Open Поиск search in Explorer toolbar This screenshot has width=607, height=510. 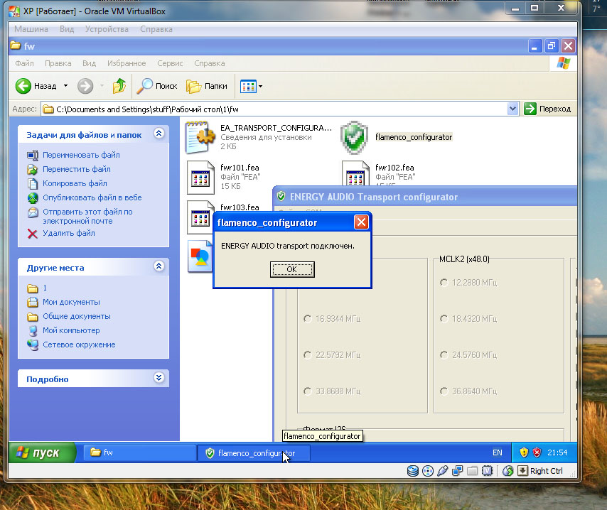pos(158,86)
